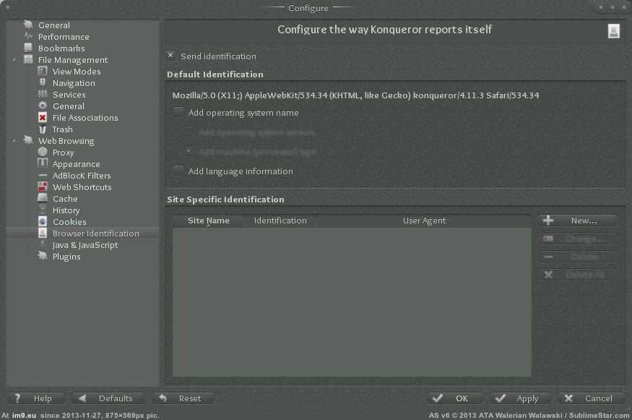Click the Default Identification heading
Image resolution: width=632 pixels, height=420 pixels.
(x=215, y=74)
